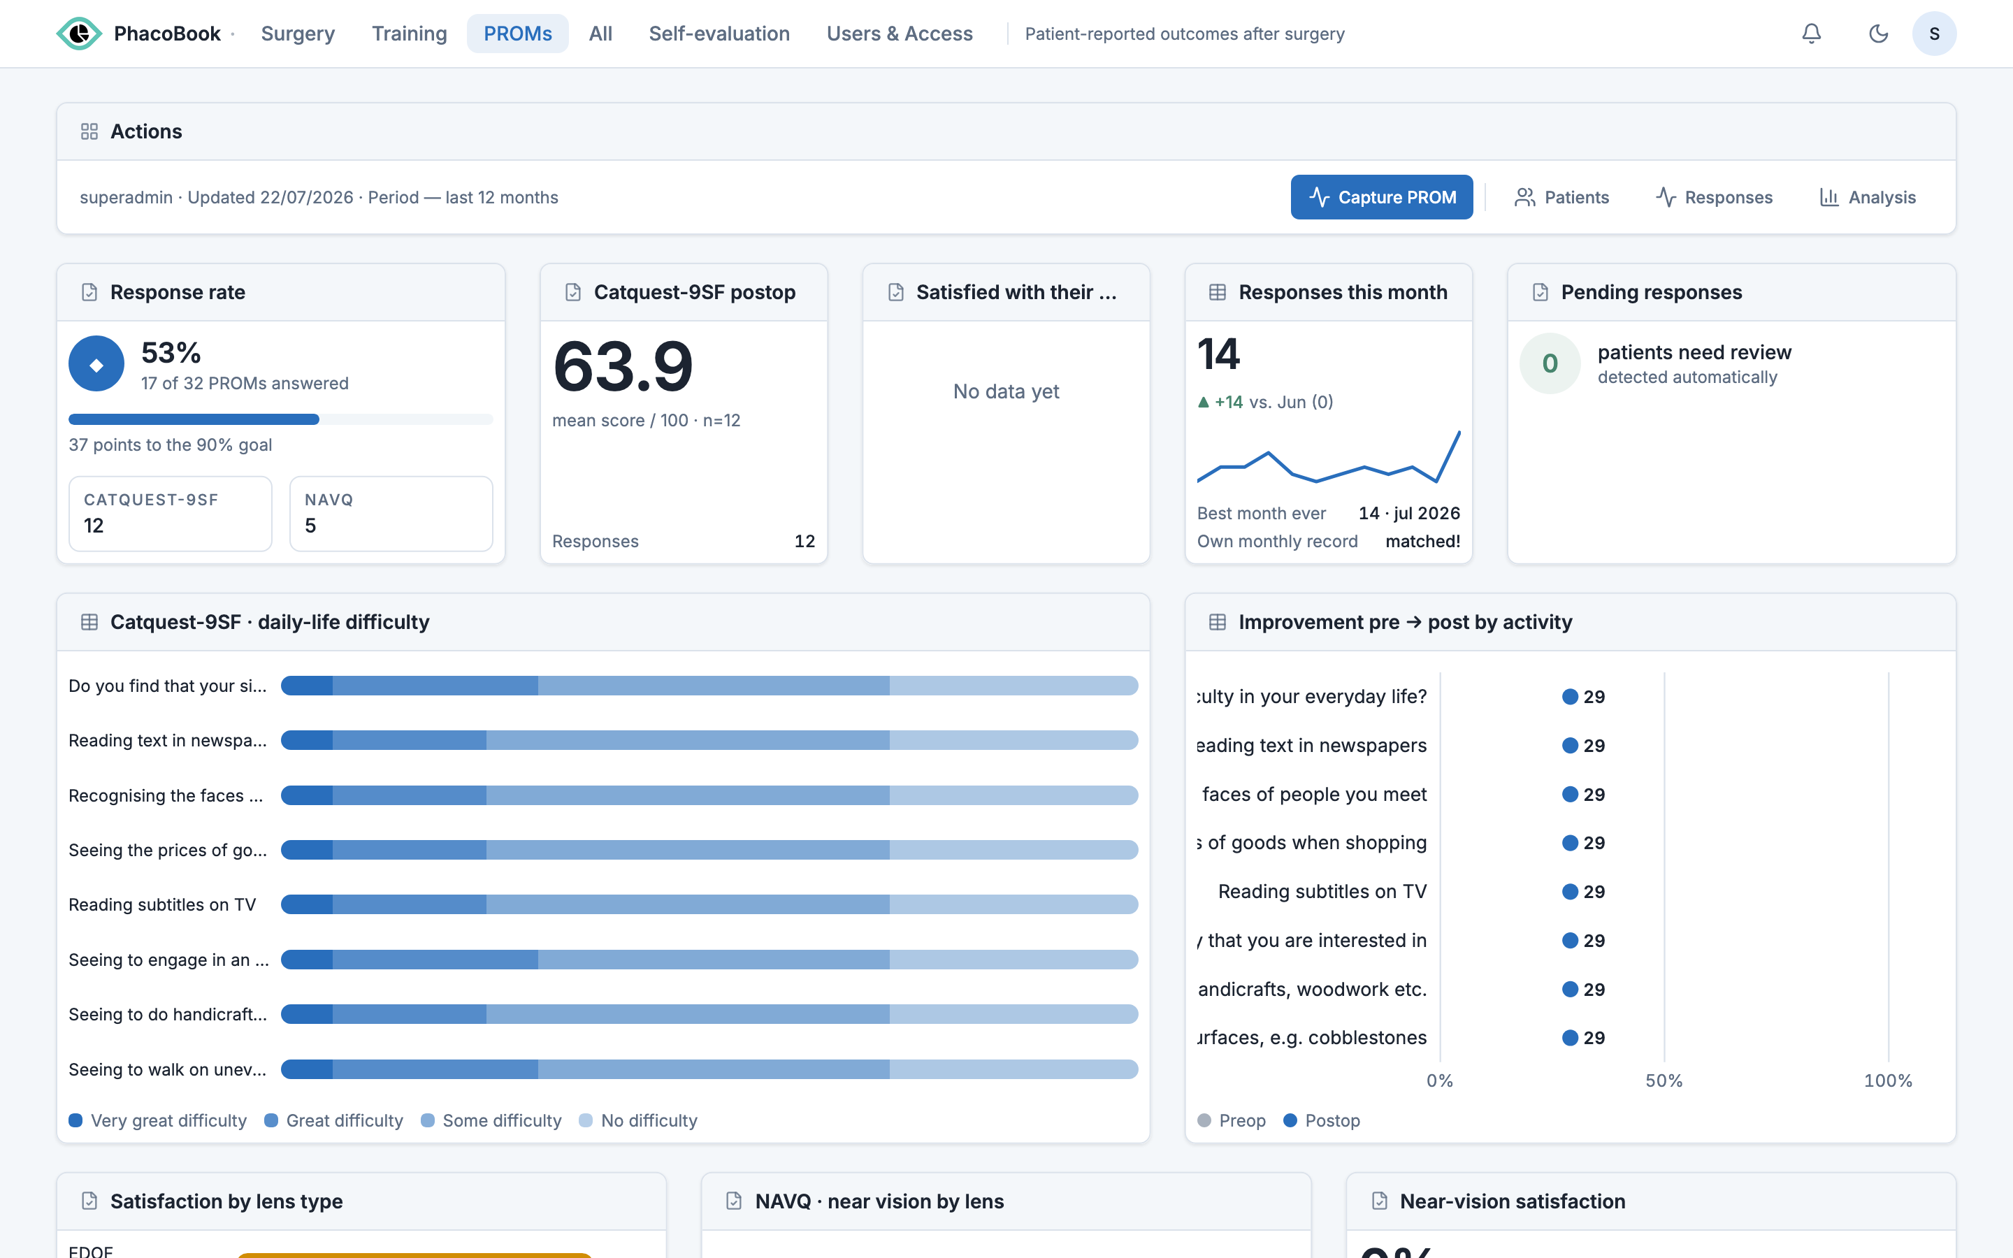Open the notifications bell
The width and height of the screenshot is (2013, 1258).
[x=1811, y=34]
